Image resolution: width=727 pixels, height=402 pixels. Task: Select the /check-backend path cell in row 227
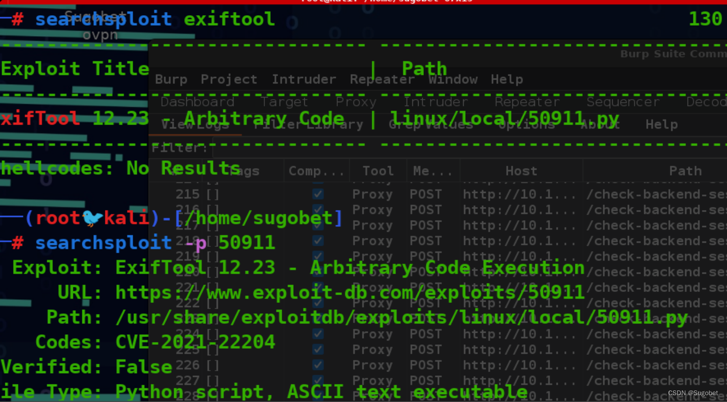point(656,381)
